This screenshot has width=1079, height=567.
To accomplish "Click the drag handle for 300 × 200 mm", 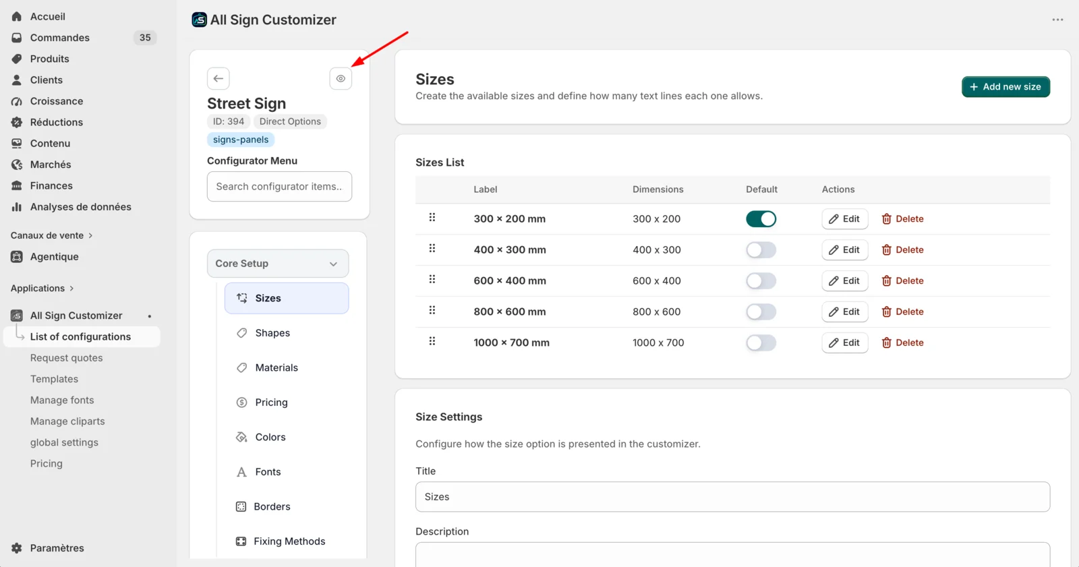I will [x=432, y=218].
